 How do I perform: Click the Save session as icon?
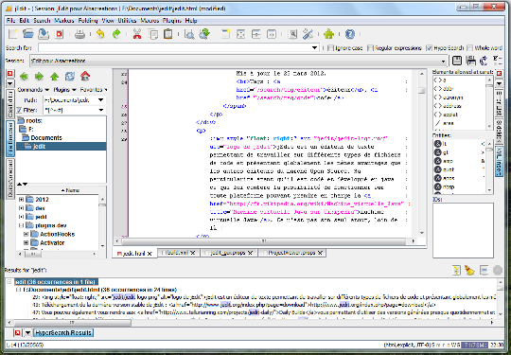(470, 61)
